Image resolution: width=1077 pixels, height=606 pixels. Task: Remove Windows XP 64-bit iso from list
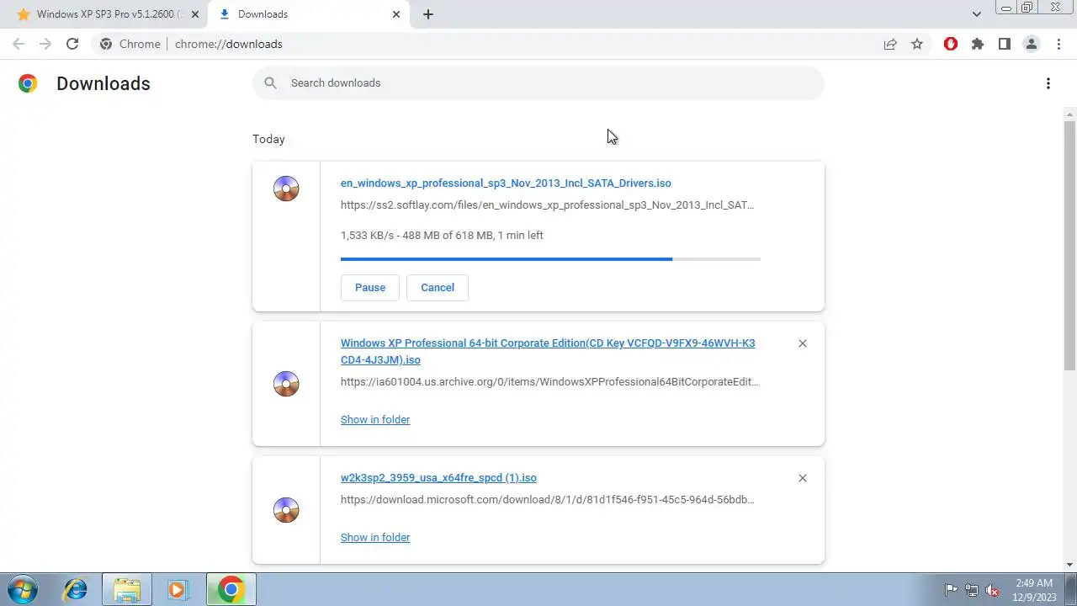click(x=803, y=343)
